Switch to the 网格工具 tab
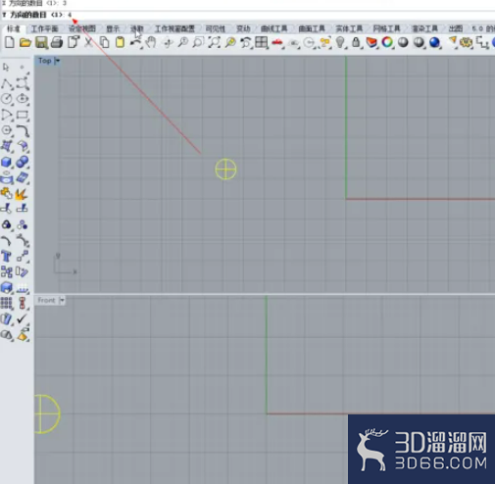Viewport: 495px width, 484px height. pyautogui.click(x=387, y=28)
